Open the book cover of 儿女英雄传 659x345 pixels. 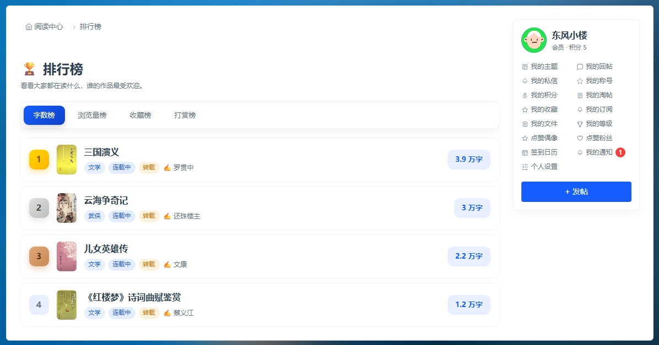pos(67,256)
